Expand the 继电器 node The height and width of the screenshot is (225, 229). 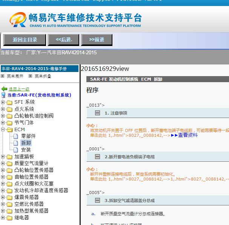(x=3, y=217)
